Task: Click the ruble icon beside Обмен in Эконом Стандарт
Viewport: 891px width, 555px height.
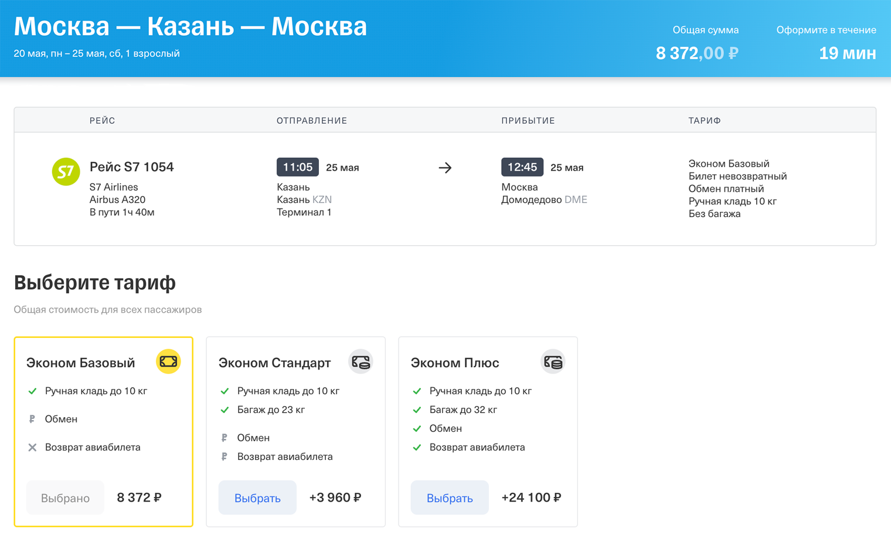Action: [225, 438]
